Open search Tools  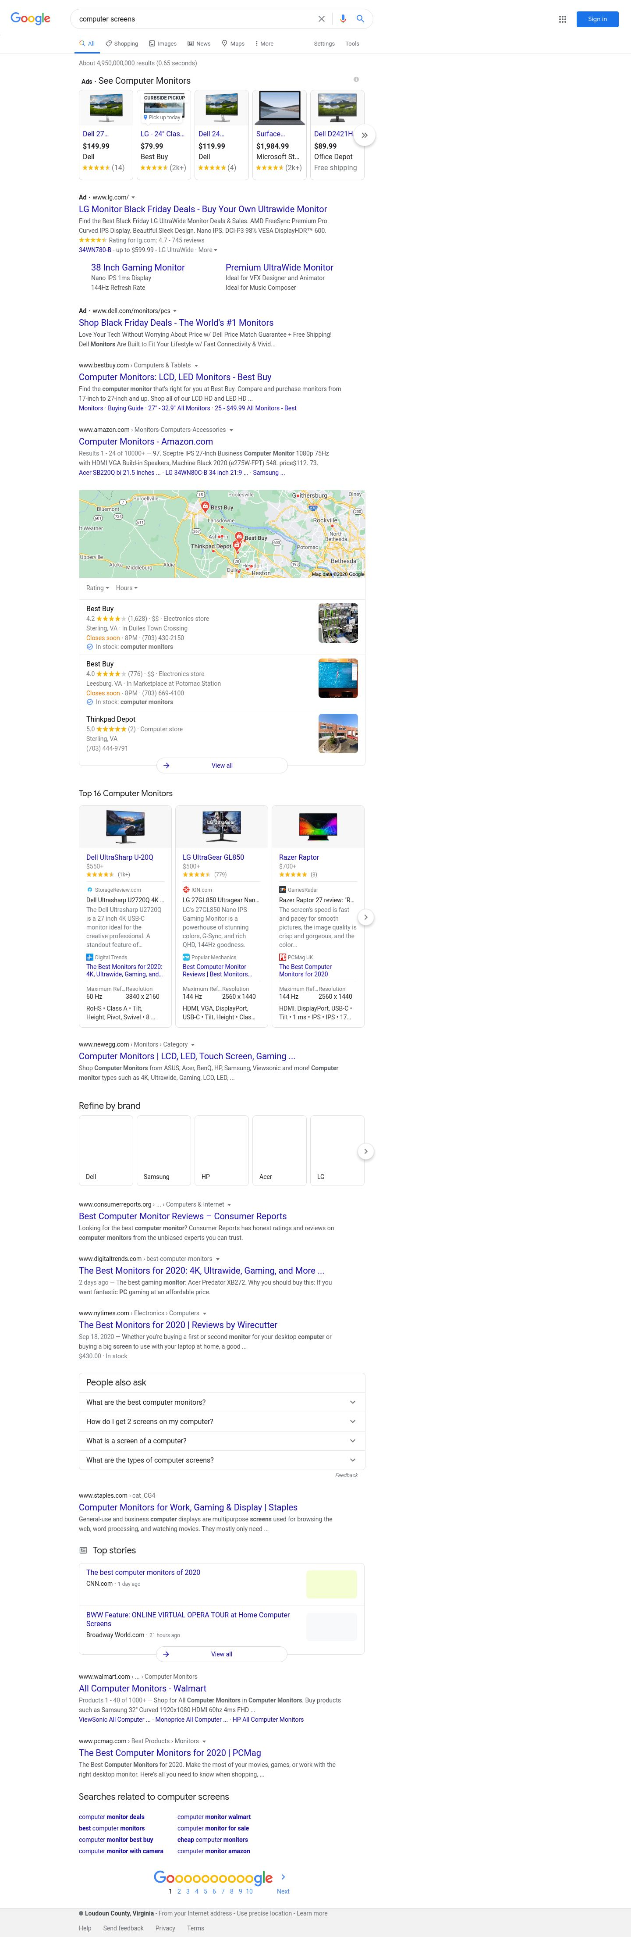click(x=352, y=43)
